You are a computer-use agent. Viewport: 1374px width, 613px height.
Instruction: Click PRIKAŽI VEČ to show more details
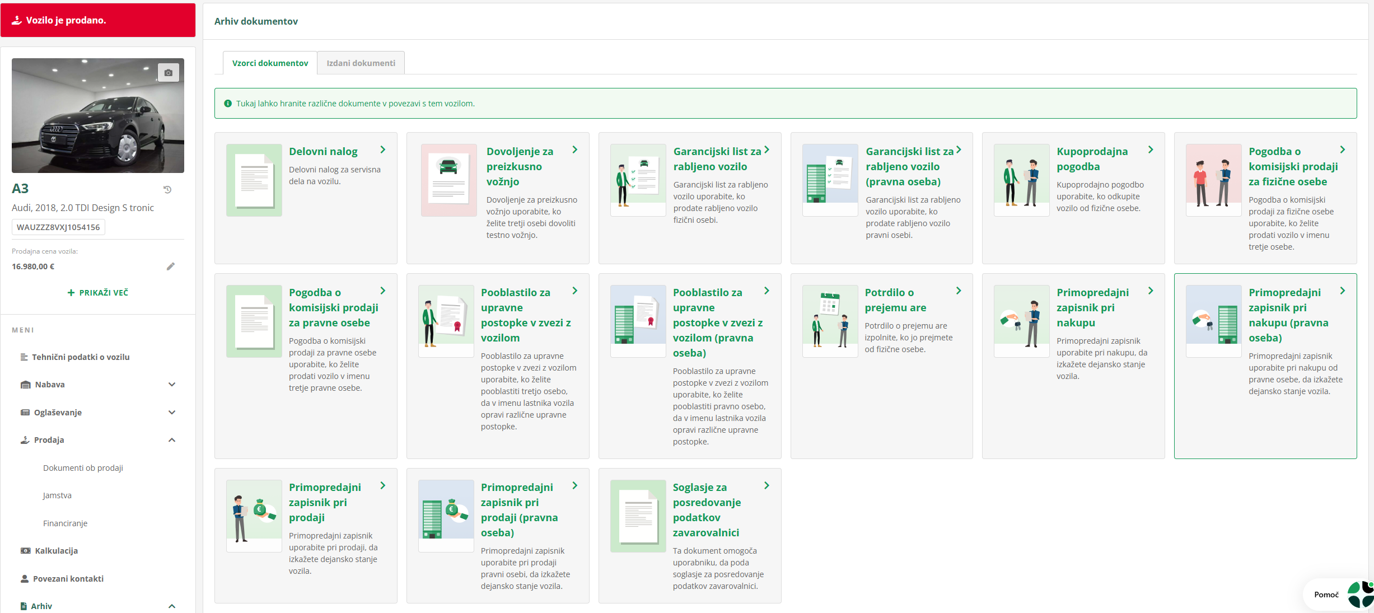(98, 293)
